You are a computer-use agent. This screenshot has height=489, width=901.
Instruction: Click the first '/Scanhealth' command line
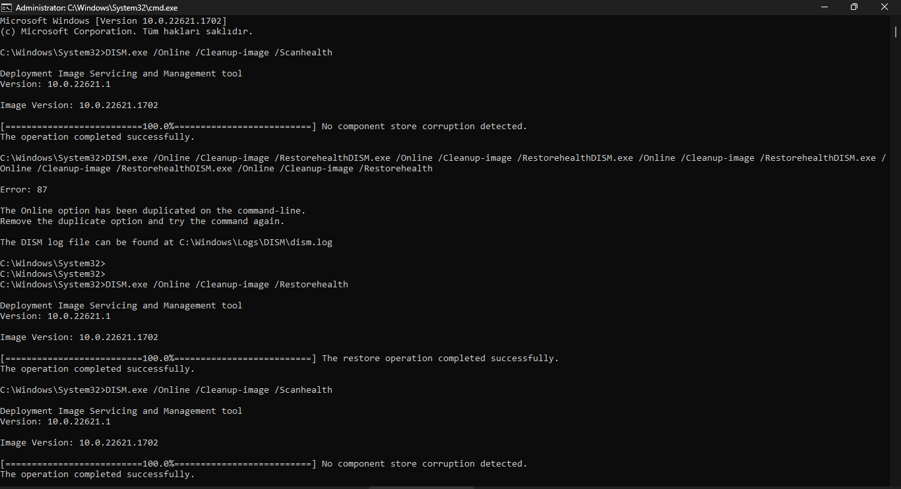point(166,53)
